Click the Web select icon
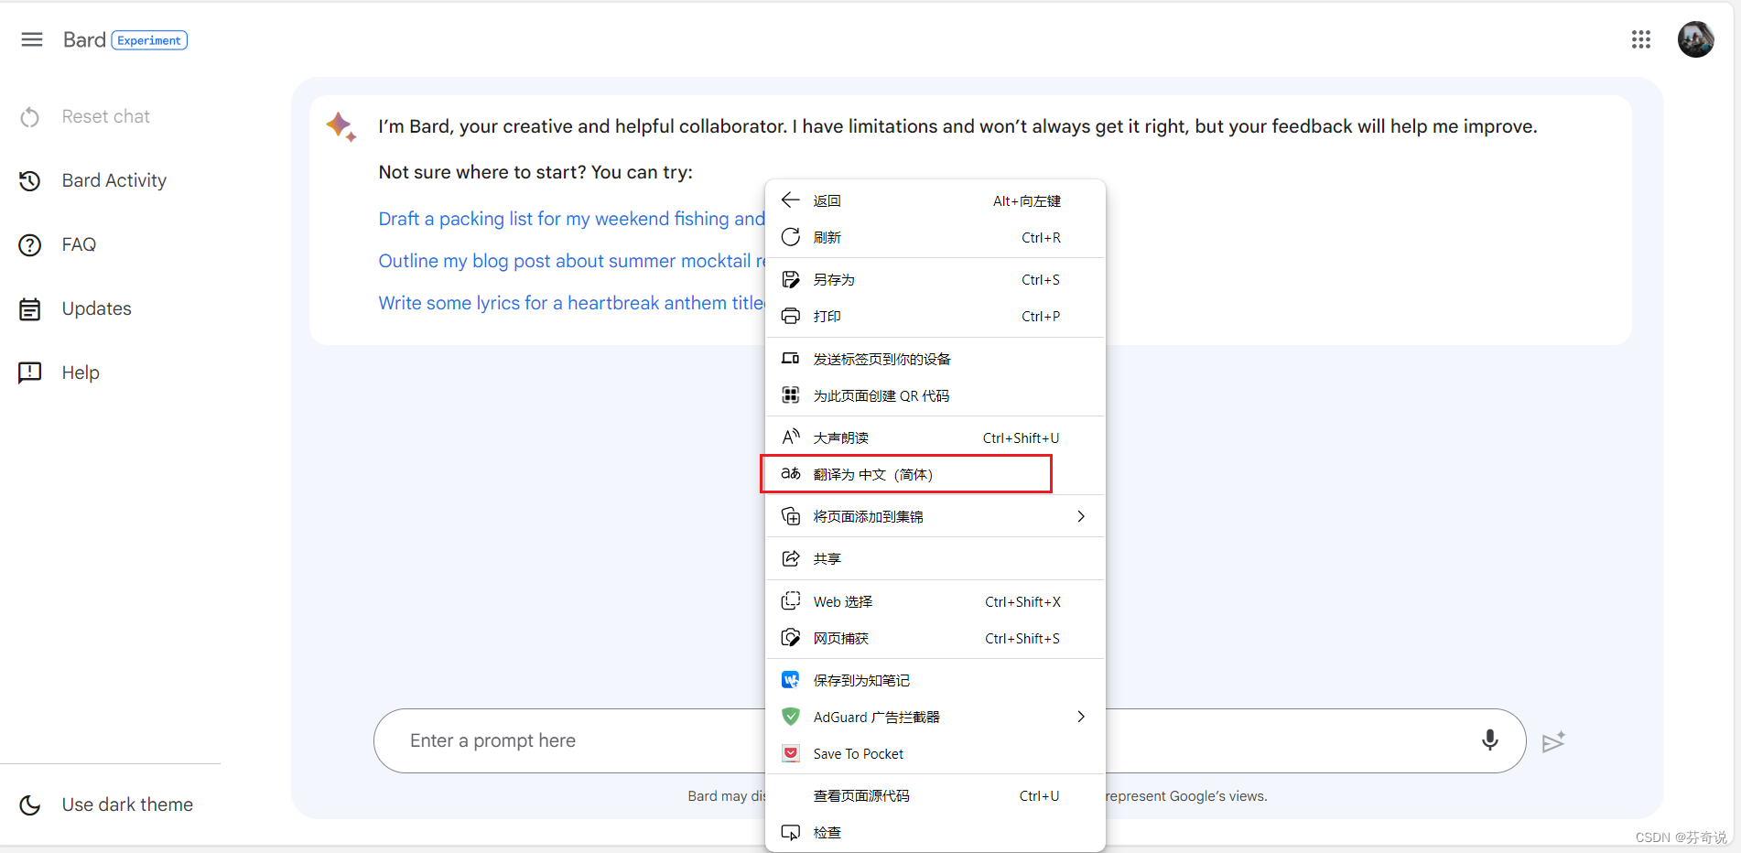1741x853 pixels. pos(791,601)
